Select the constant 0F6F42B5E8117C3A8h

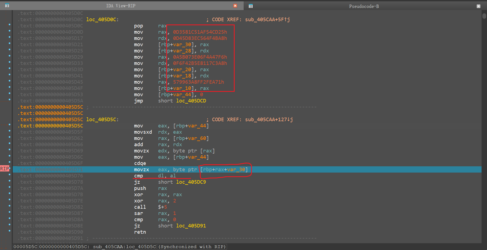(200, 63)
